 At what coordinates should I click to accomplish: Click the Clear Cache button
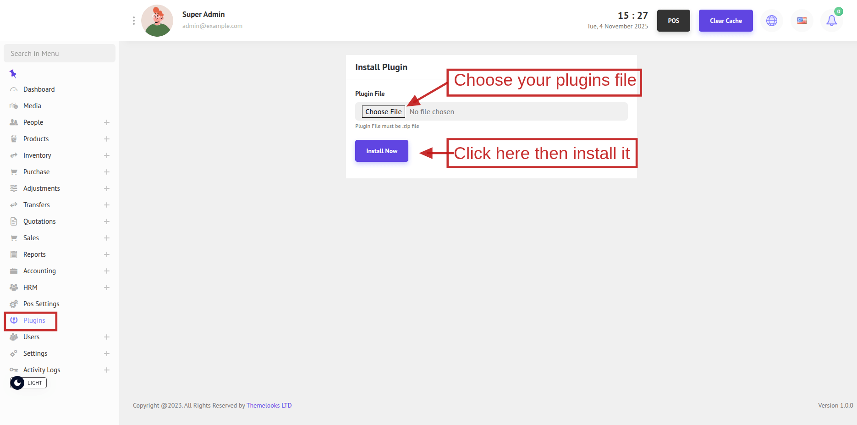tap(725, 21)
